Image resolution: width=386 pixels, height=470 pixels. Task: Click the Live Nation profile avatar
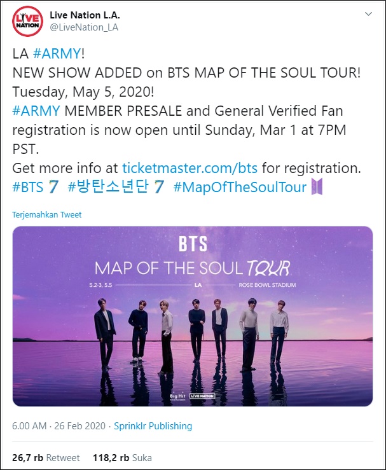pyautogui.click(x=27, y=21)
